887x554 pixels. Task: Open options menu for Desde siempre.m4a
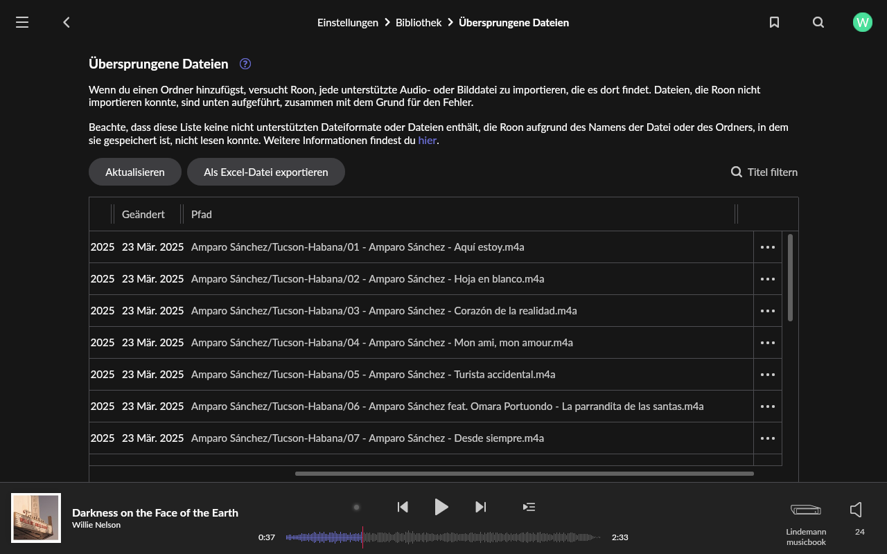tap(767, 438)
